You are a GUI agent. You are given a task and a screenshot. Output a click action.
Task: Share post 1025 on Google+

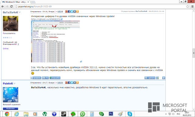point(66,83)
